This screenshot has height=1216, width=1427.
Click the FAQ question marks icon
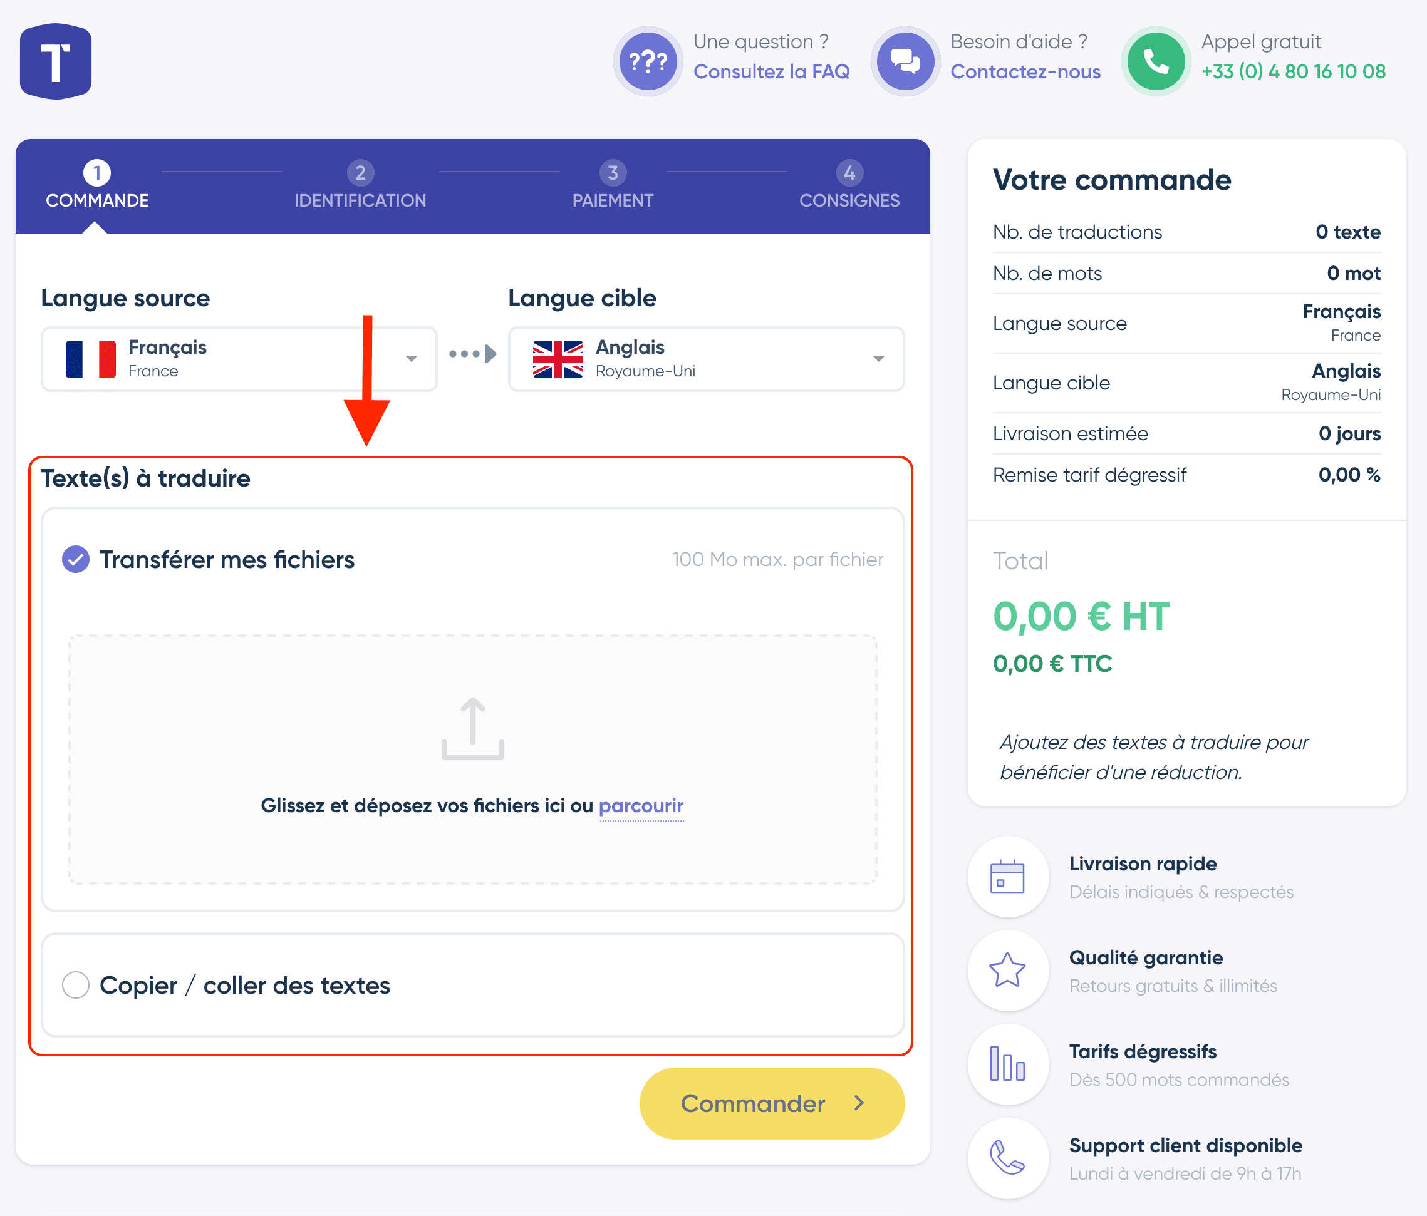(x=648, y=62)
